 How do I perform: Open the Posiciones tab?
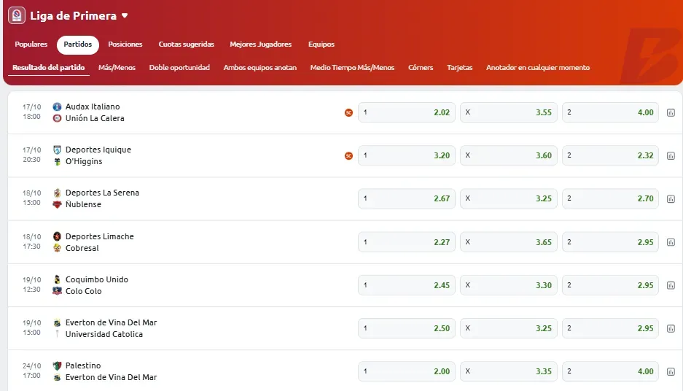pos(125,44)
